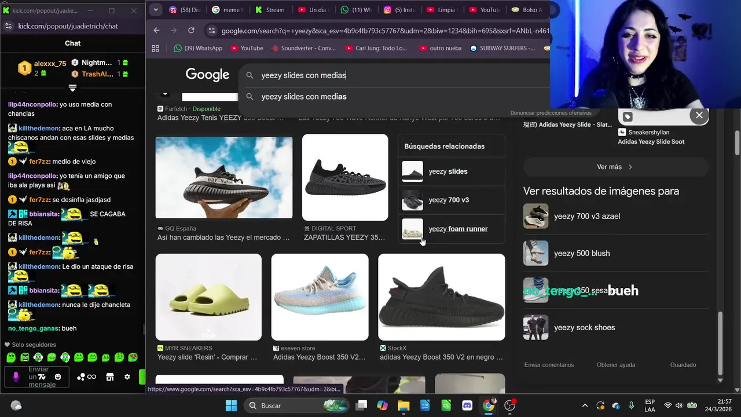The height and width of the screenshot is (417, 741).
Task: Open Chrome apps grid in bookmarks bar
Action: coord(155,48)
